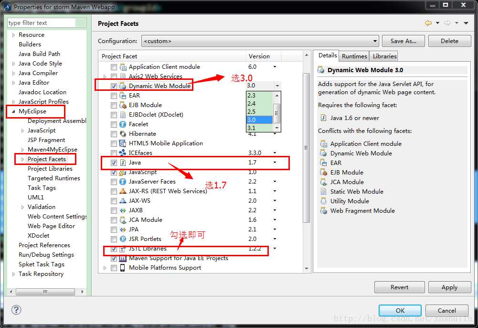
Task: Click Web Fragment Module icon in Details
Action: 324,211
